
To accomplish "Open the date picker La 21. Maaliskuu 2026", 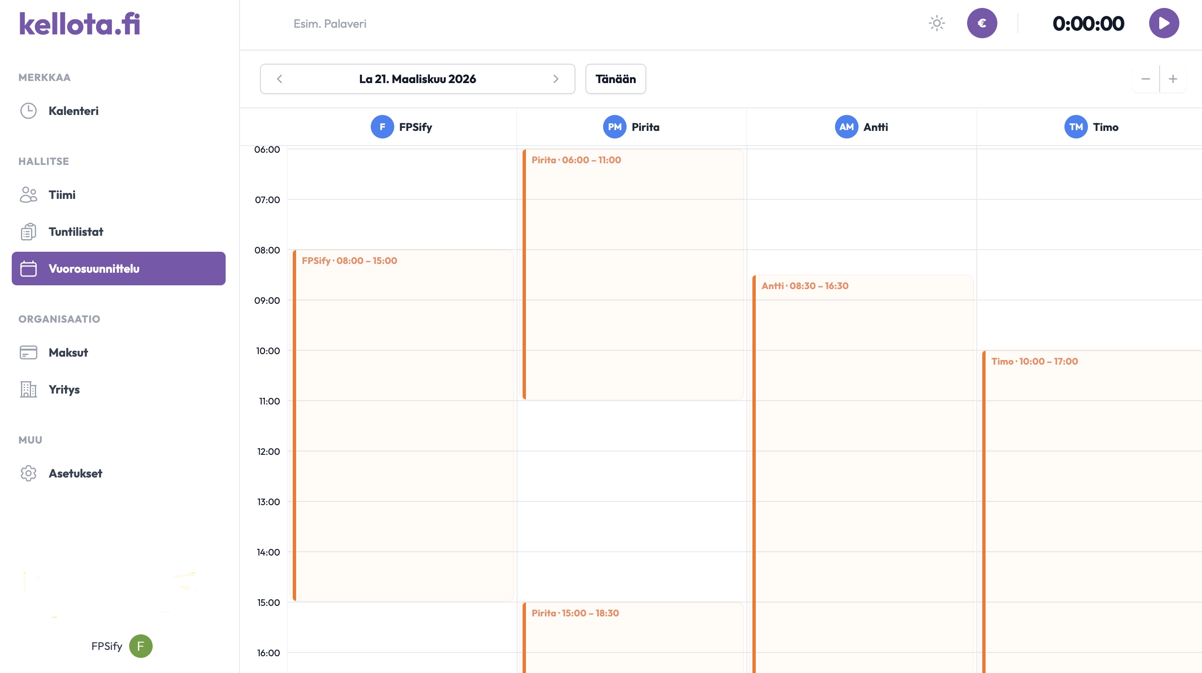I will [x=417, y=79].
